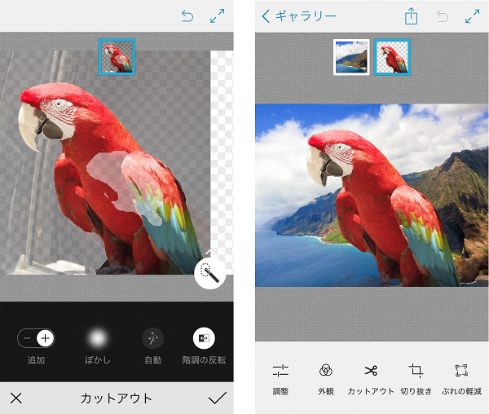Select the parrot layer thumbnail in composite view
This screenshot has height=414, width=489.
tap(392, 57)
